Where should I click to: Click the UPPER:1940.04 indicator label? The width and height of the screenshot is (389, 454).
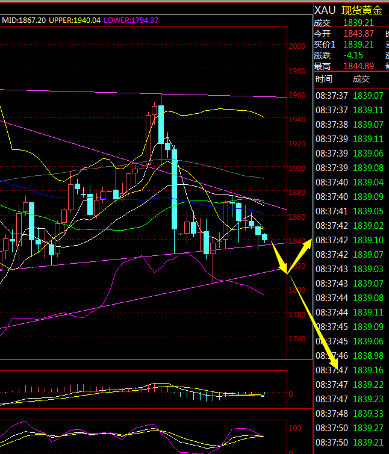75,20
